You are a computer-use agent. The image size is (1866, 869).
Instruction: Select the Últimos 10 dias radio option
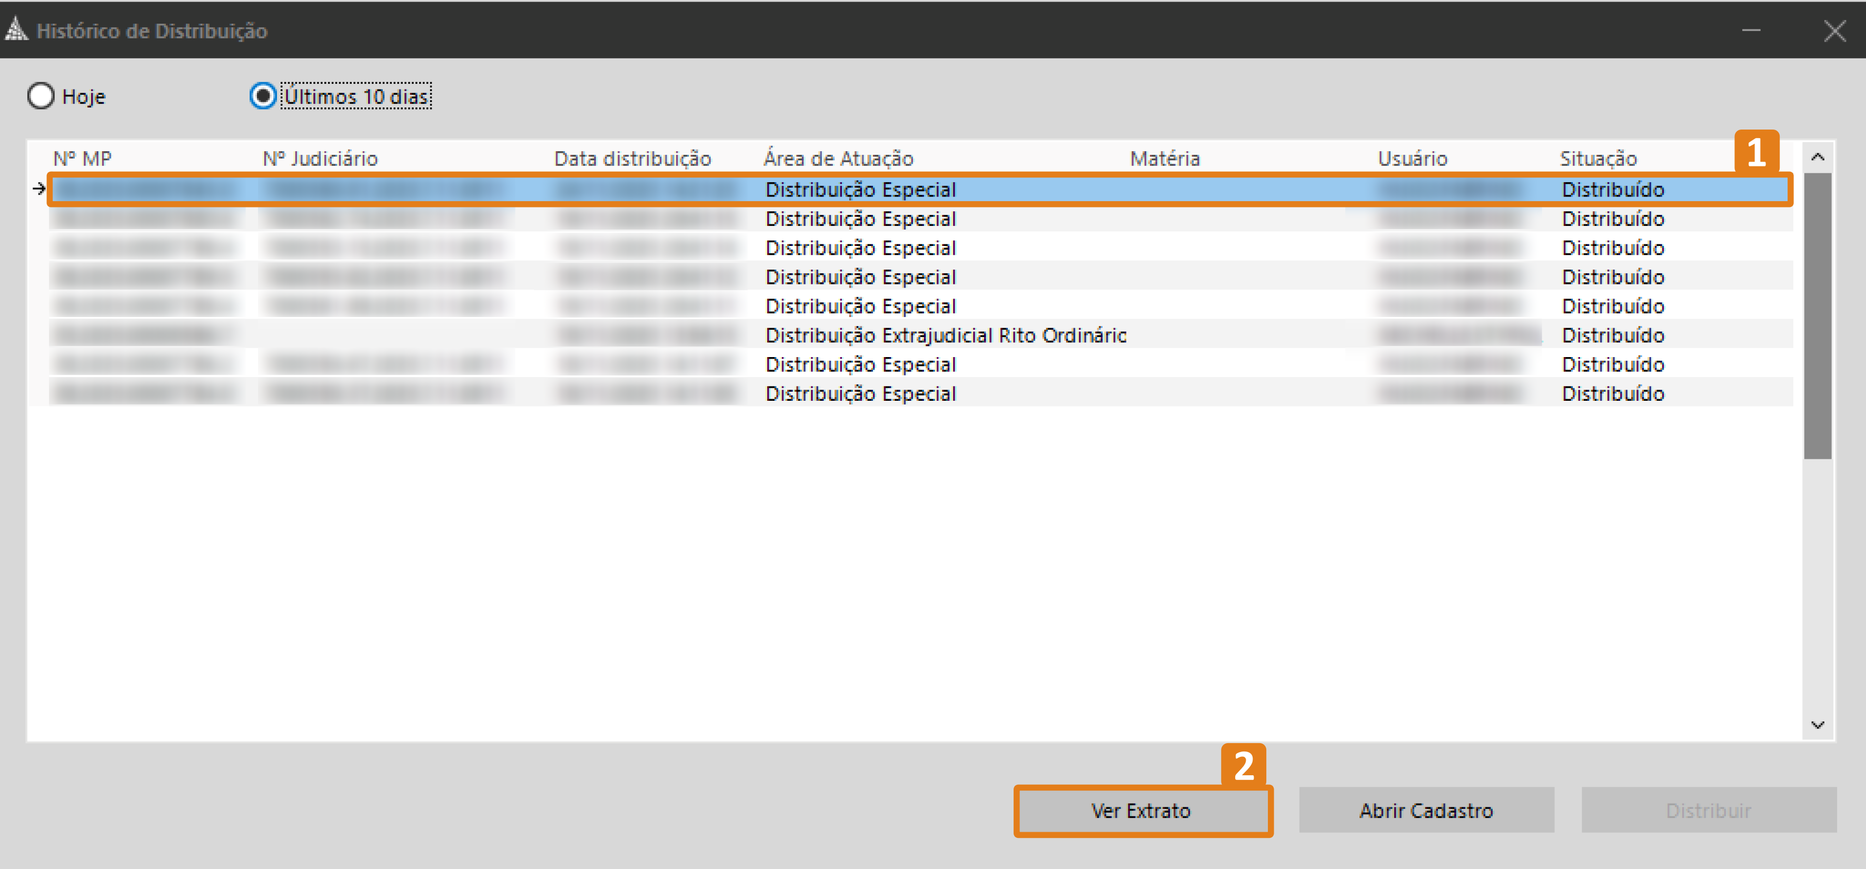point(263,96)
